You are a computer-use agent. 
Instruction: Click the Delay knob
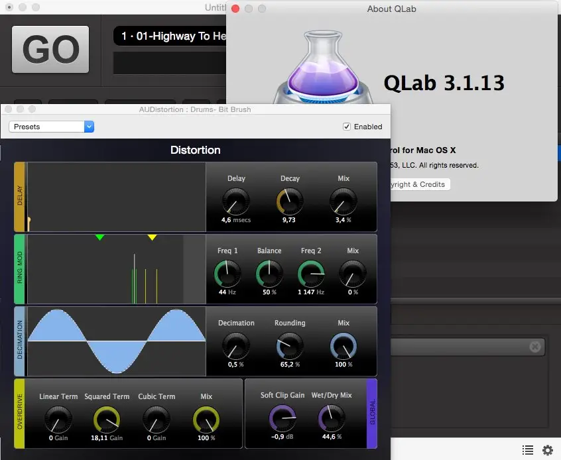point(236,201)
